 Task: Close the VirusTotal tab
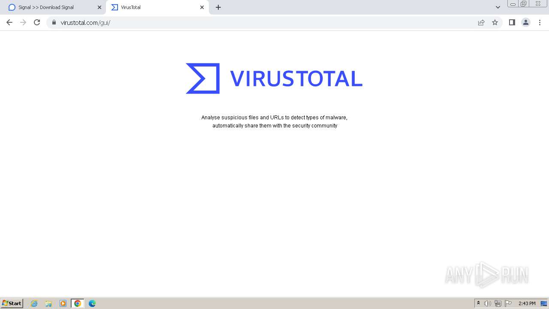202,7
